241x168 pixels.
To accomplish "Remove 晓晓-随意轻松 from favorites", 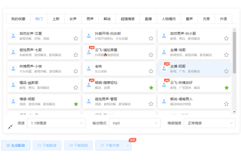I will [151, 88].
